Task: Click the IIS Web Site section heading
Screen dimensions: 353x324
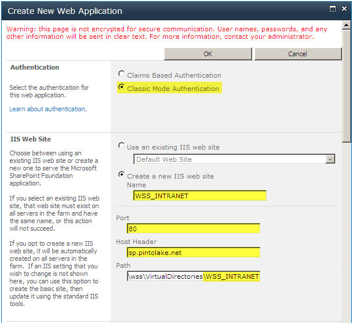Action: point(31,139)
